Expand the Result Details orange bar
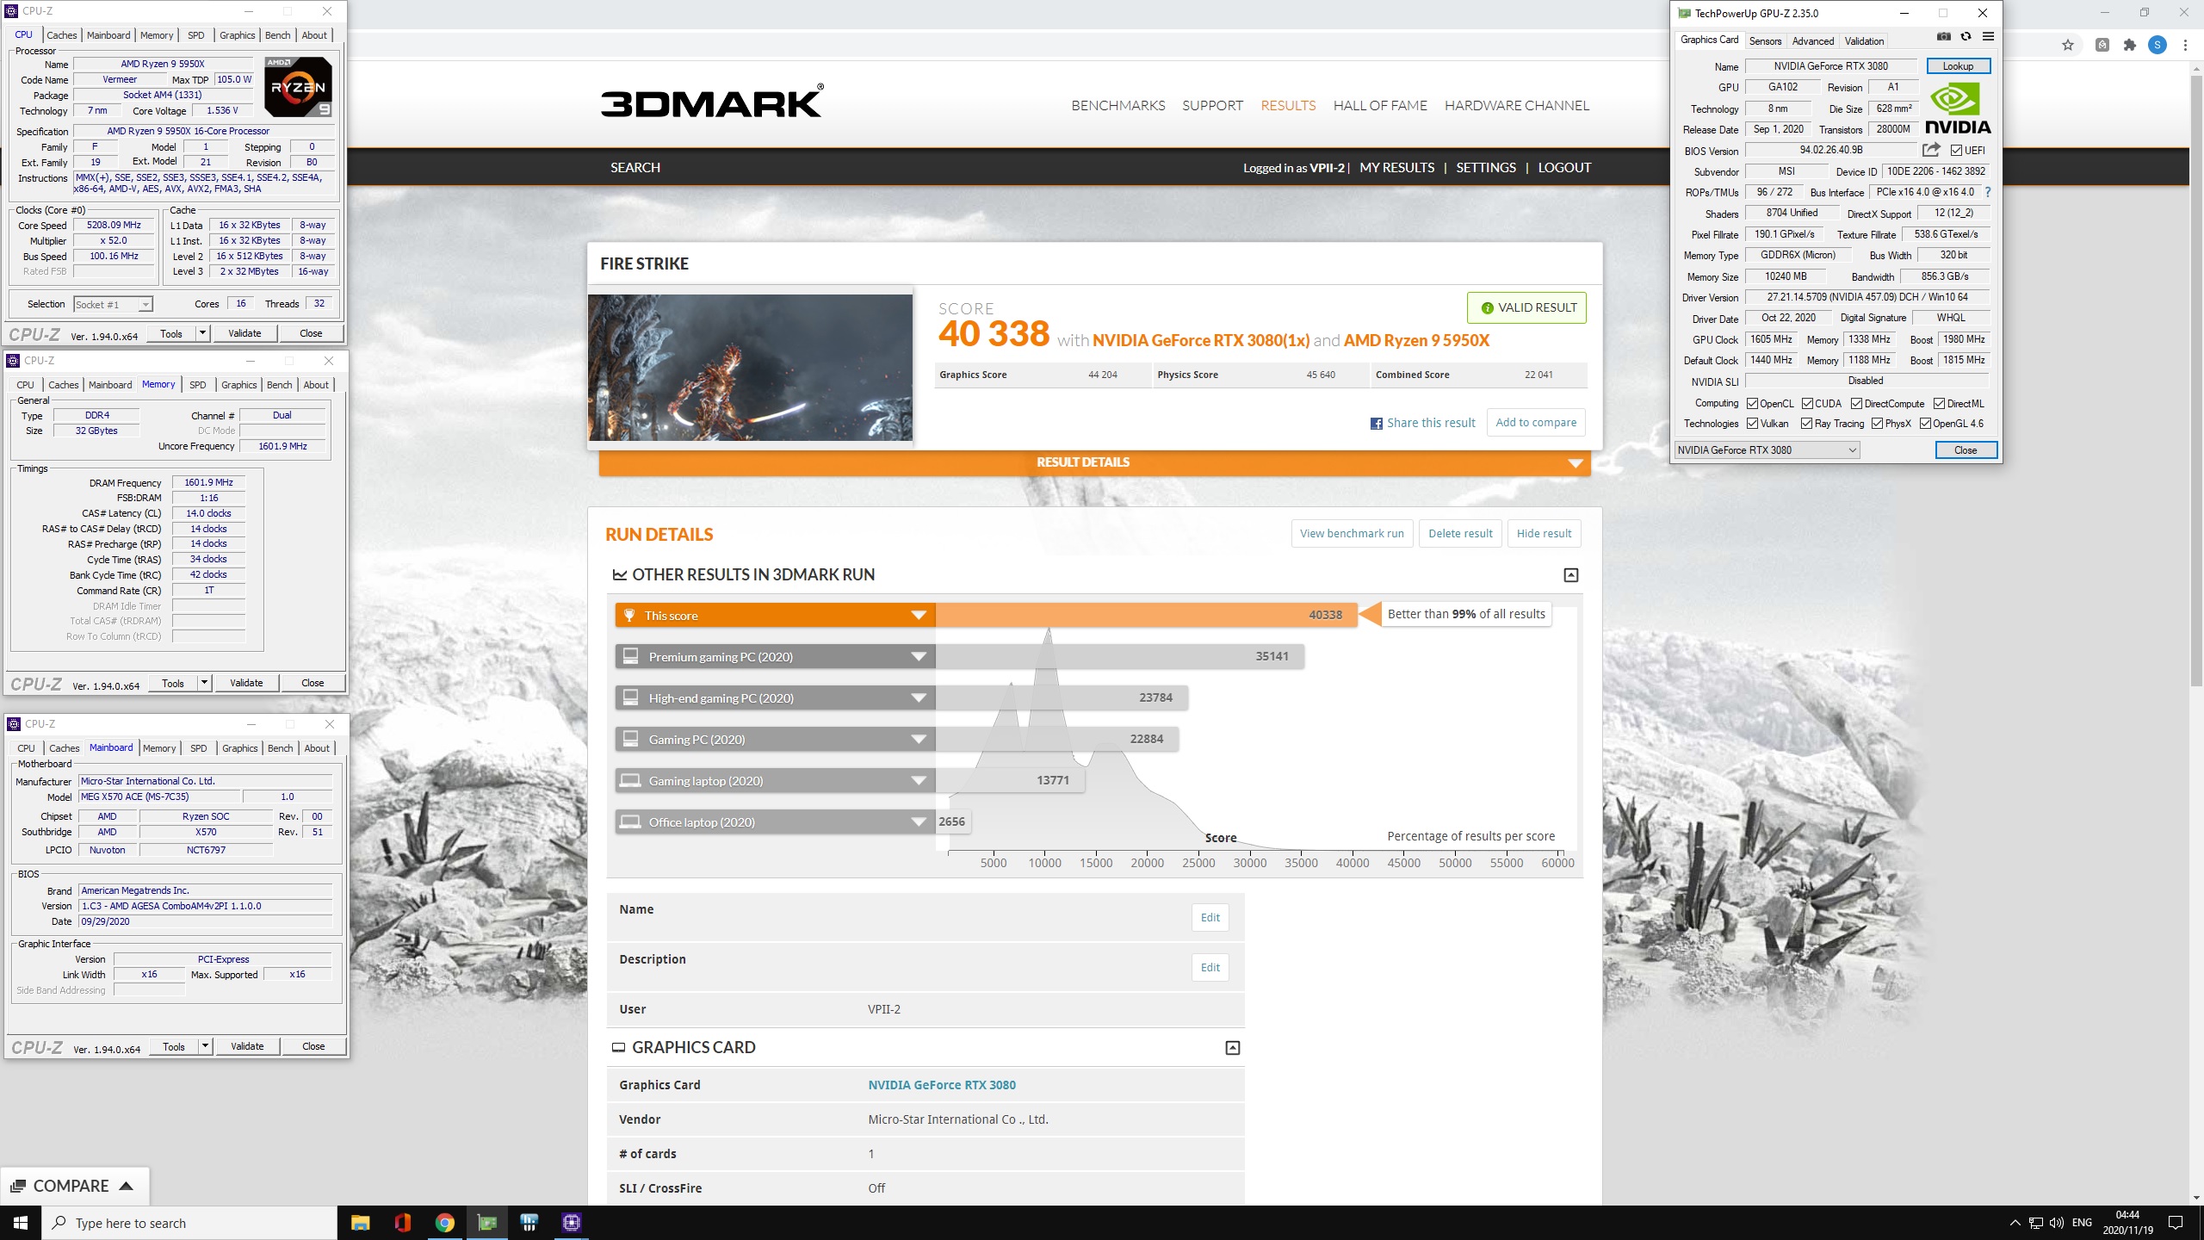The width and height of the screenshot is (2204, 1240). 1094,463
